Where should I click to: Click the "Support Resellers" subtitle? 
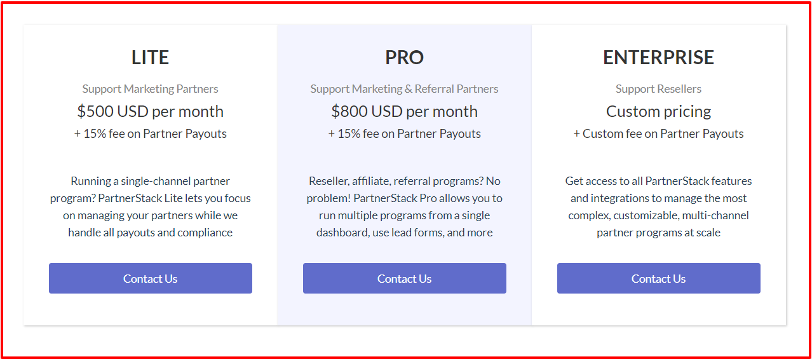(659, 89)
